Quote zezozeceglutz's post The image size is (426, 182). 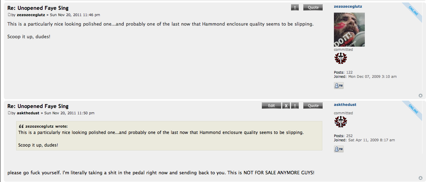click(313, 7)
